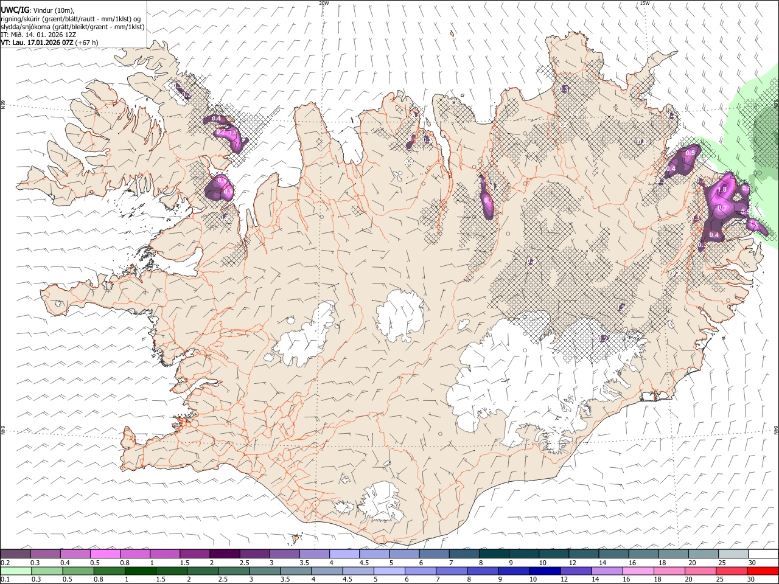Pick upper scale dark purple swatch at 2
779x584 pixels.
(x=225, y=554)
